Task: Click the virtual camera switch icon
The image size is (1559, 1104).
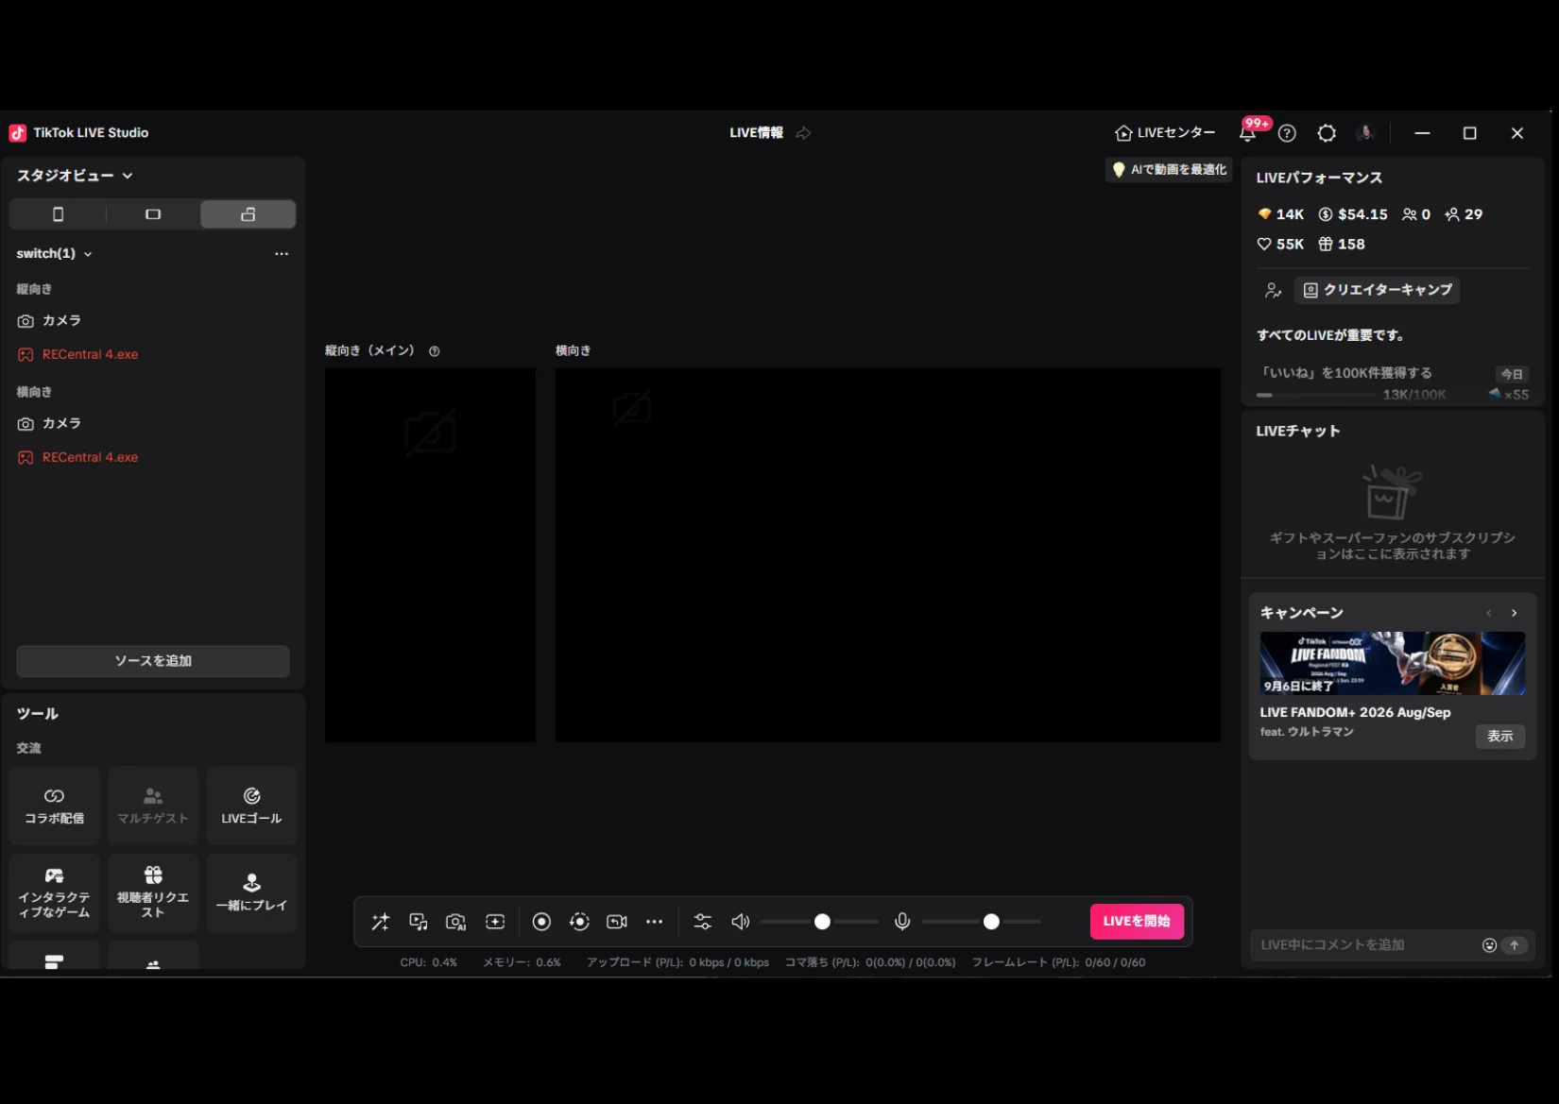Action: pyautogui.click(x=617, y=922)
